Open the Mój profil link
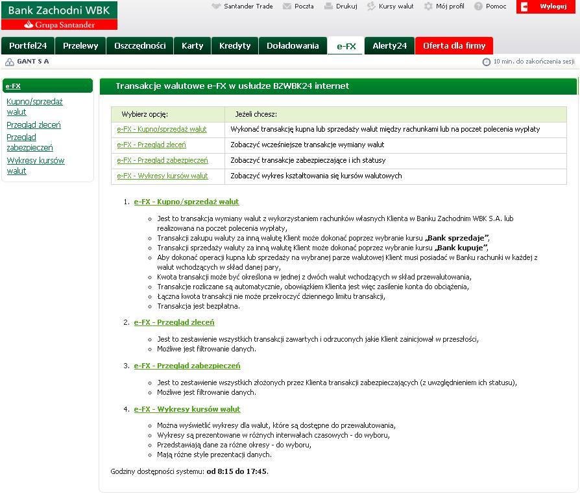The height and width of the screenshot is (496, 580). (450, 6)
